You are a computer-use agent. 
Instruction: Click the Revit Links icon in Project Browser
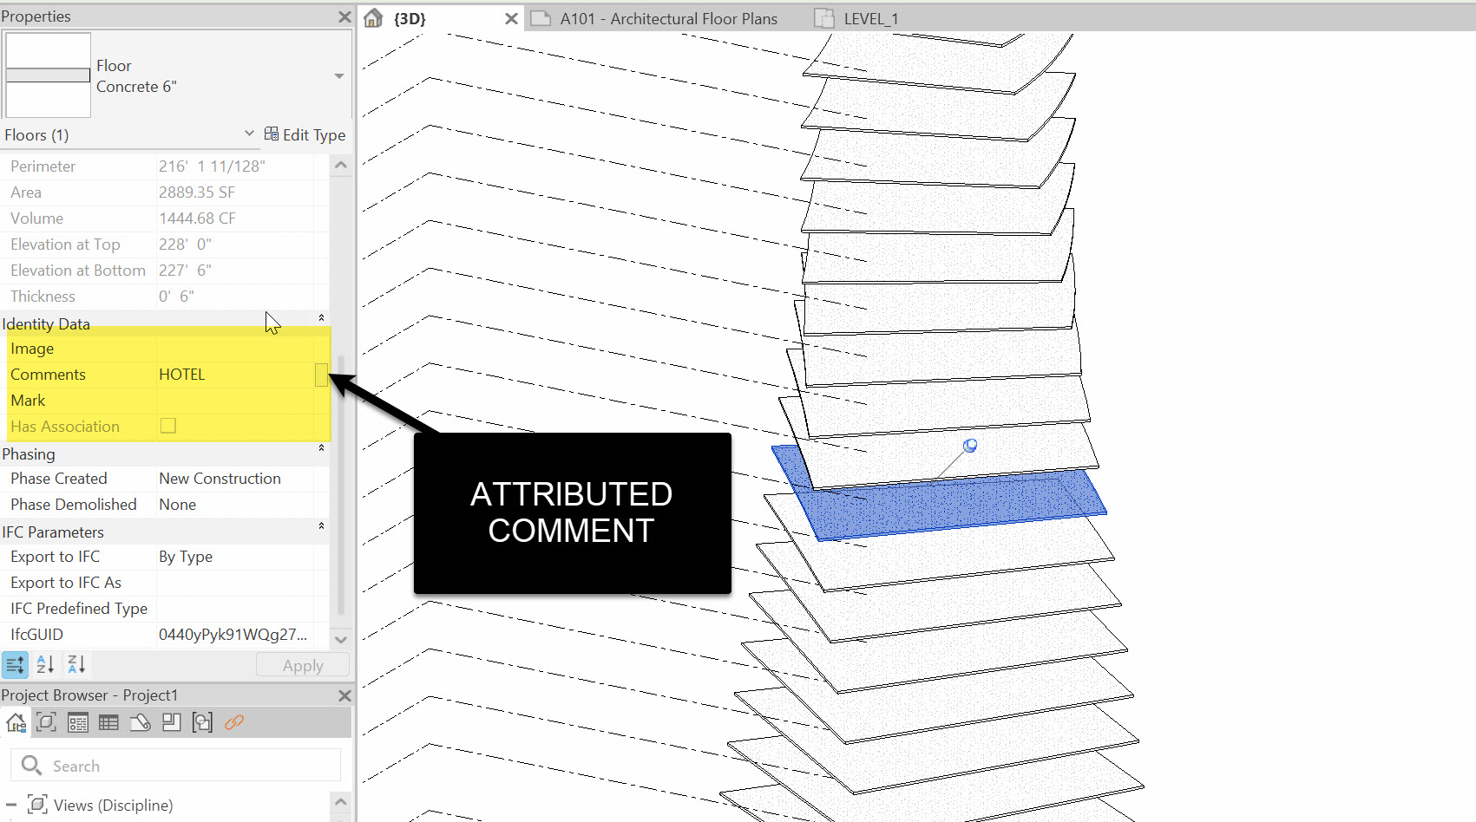click(x=233, y=722)
